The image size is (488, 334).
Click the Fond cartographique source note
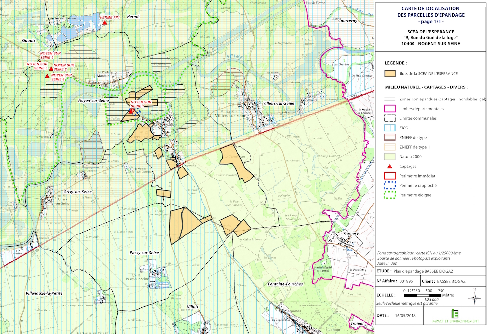(x=419, y=253)
